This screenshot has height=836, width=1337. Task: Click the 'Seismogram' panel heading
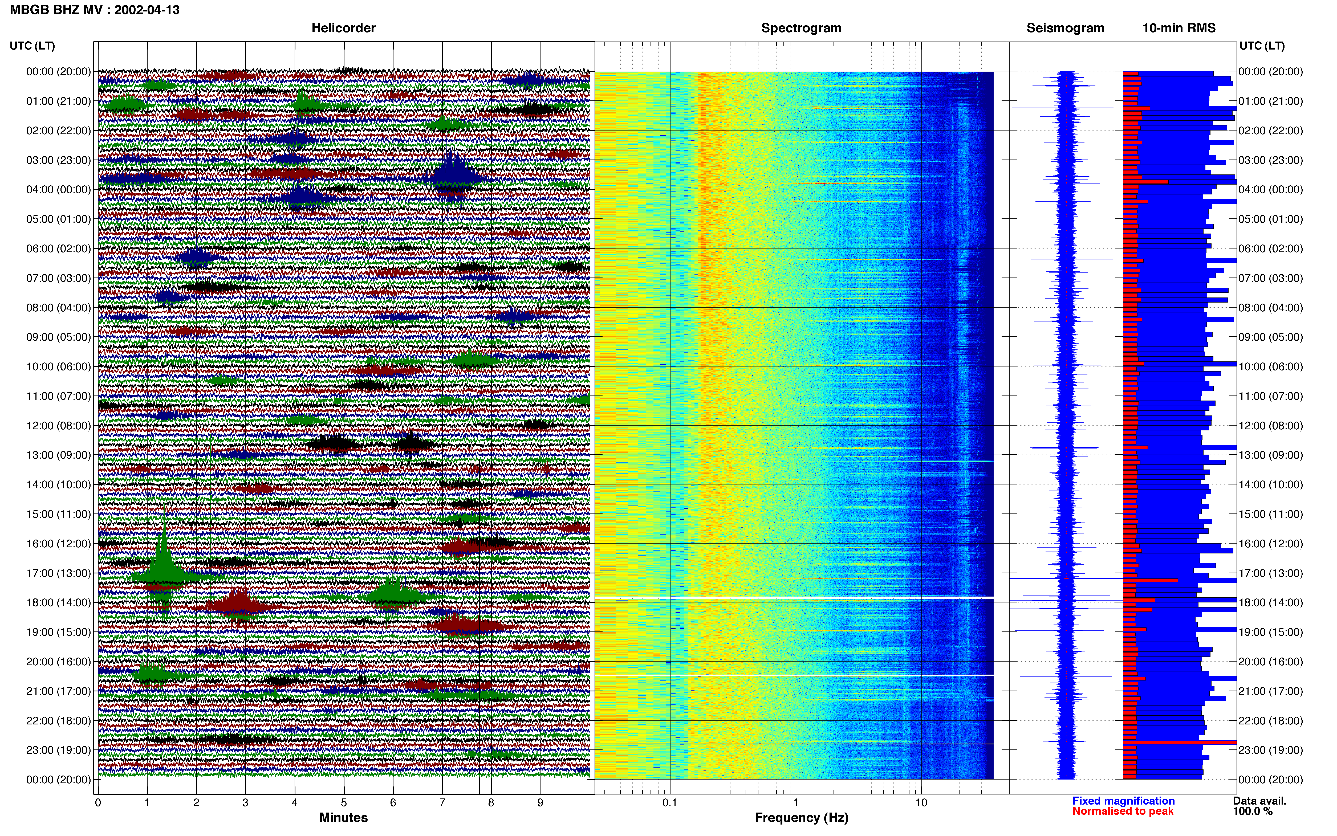[1065, 28]
